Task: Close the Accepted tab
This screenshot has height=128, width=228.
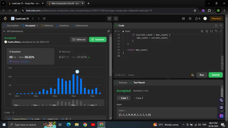Action: point(37,25)
